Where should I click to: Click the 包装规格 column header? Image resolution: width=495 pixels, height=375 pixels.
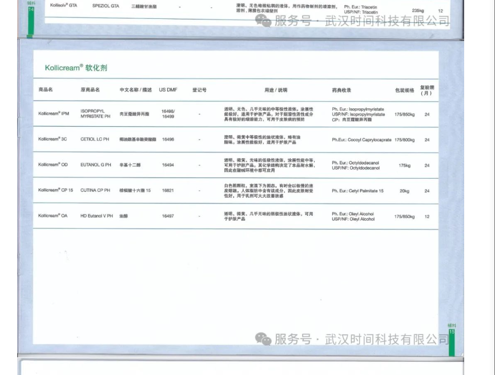tap(404, 90)
